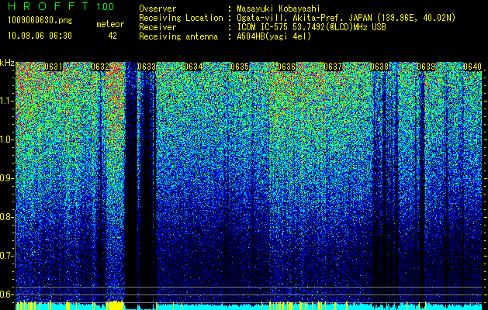The width and height of the screenshot is (488, 310).
Task: Click the 0632 time marker
Action: [100, 67]
